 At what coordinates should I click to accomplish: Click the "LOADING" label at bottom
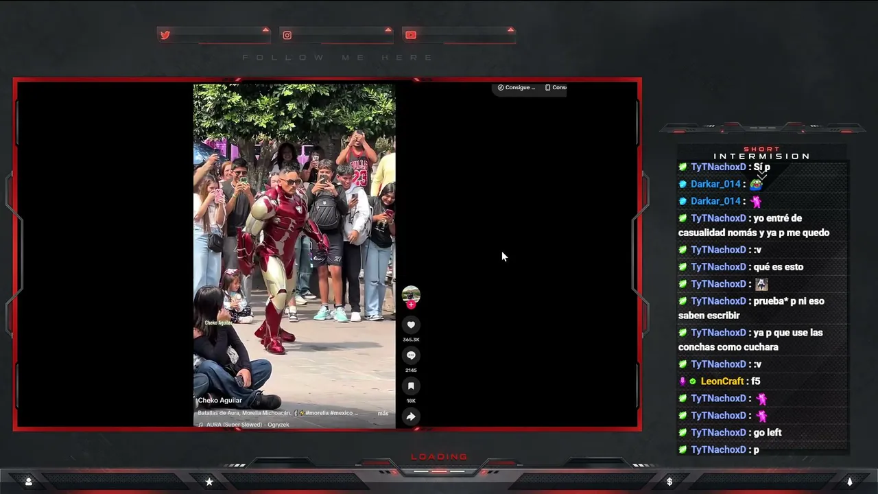pyautogui.click(x=439, y=457)
